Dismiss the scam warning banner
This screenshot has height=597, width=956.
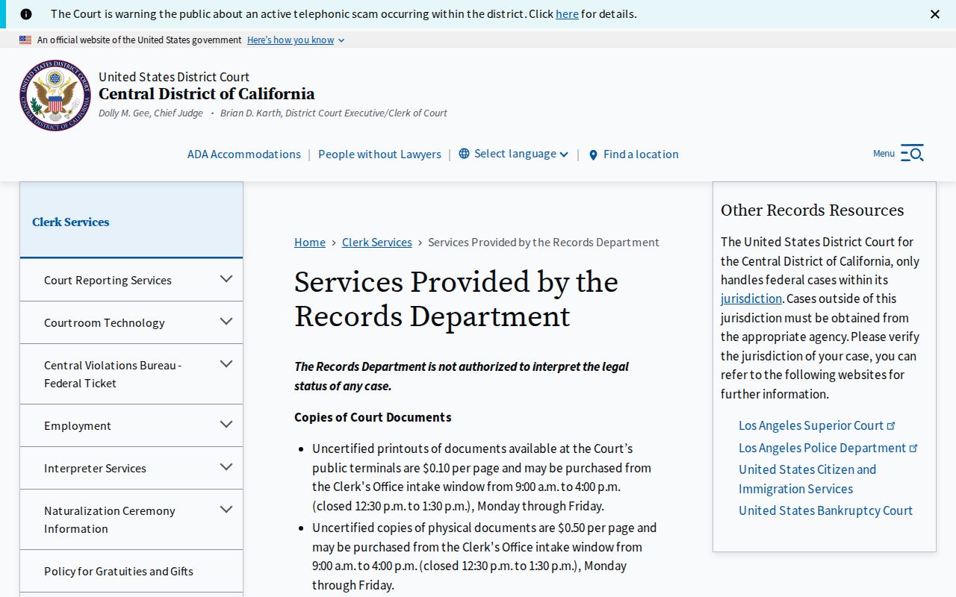coord(935,14)
